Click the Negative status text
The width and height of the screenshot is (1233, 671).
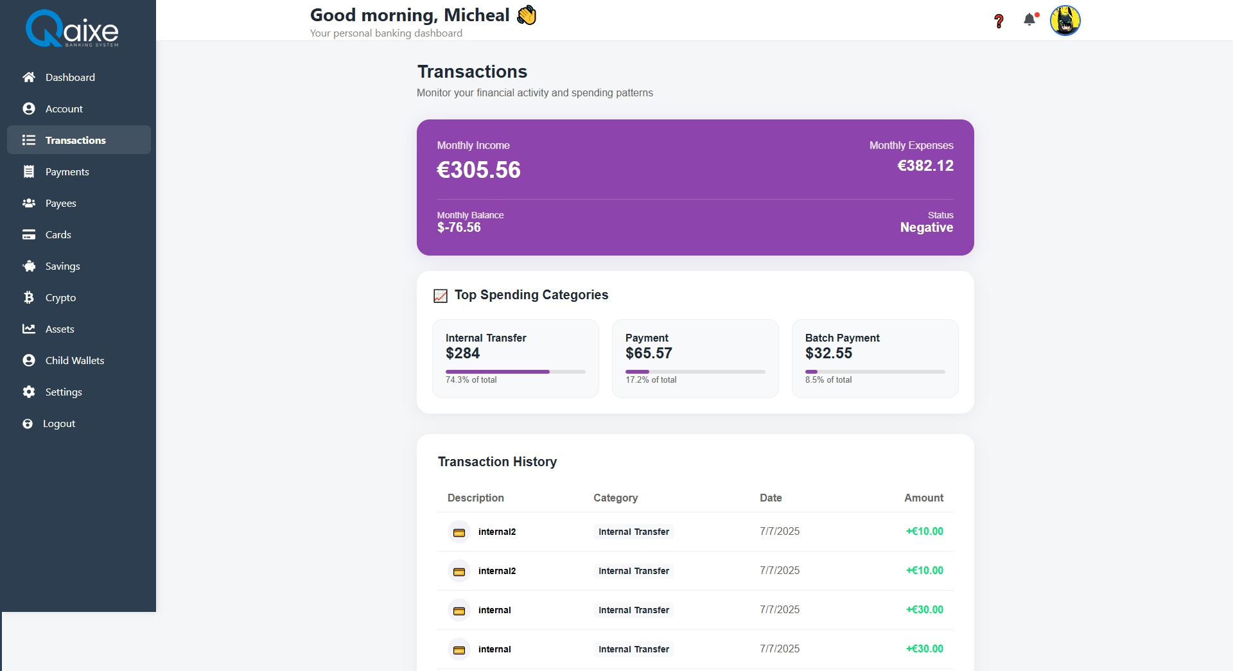927,227
